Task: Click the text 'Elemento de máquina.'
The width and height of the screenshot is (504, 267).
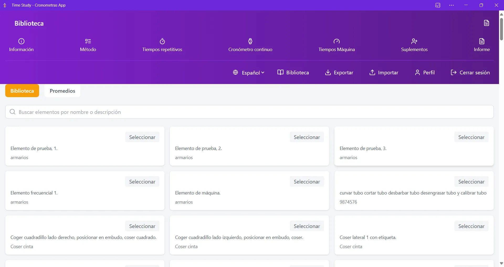Action: pyautogui.click(x=198, y=193)
